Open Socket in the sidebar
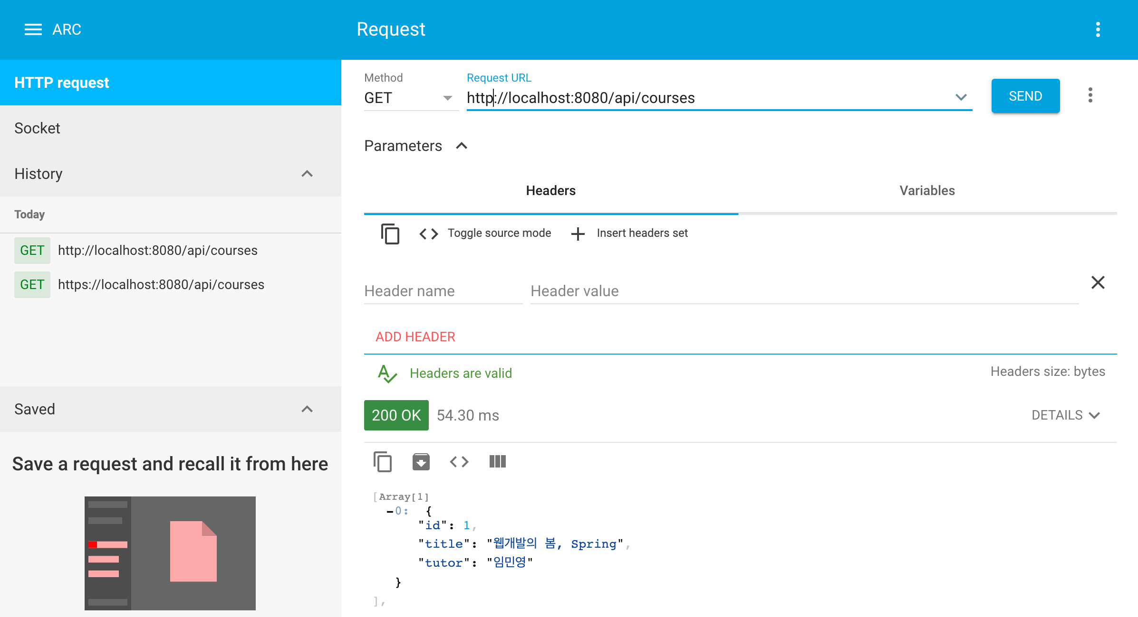This screenshot has width=1138, height=617. [37, 128]
